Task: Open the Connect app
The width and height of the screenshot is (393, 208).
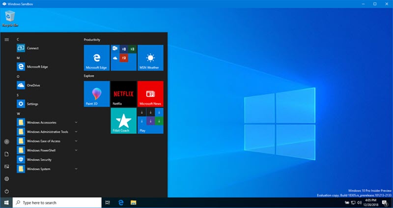Action: coord(47,48)
